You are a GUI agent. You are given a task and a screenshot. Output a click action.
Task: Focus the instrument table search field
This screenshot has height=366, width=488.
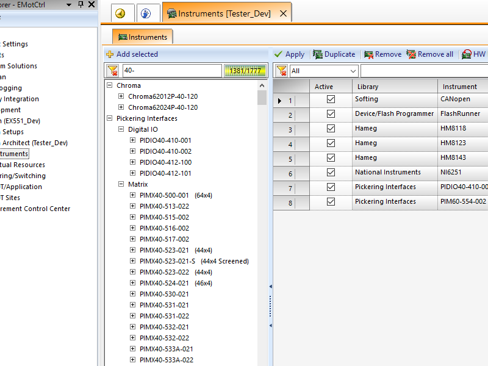(424, 71)
